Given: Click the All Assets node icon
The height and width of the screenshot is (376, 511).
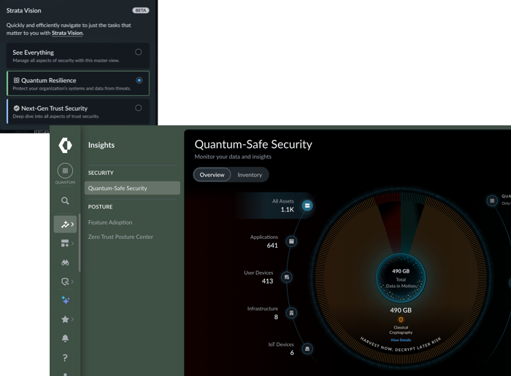Looking at the screenshot, I should pos(307,205).
